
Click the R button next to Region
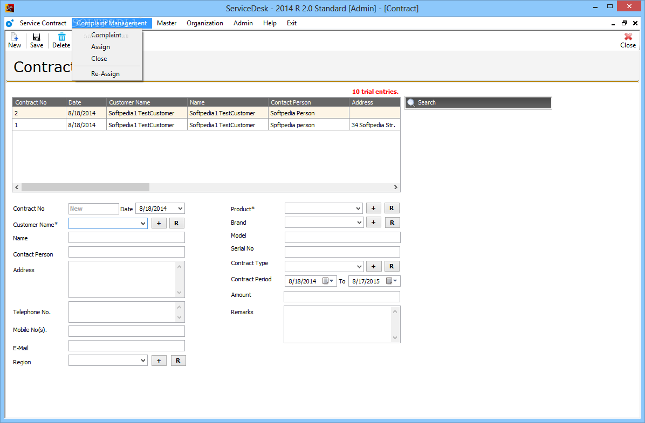tap(178, 360)
